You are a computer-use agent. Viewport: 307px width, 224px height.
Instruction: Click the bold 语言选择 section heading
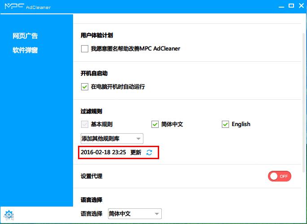pyautogui.click(x=91, y=200)
